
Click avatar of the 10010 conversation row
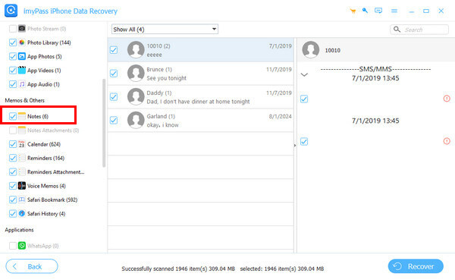point(136,49)
